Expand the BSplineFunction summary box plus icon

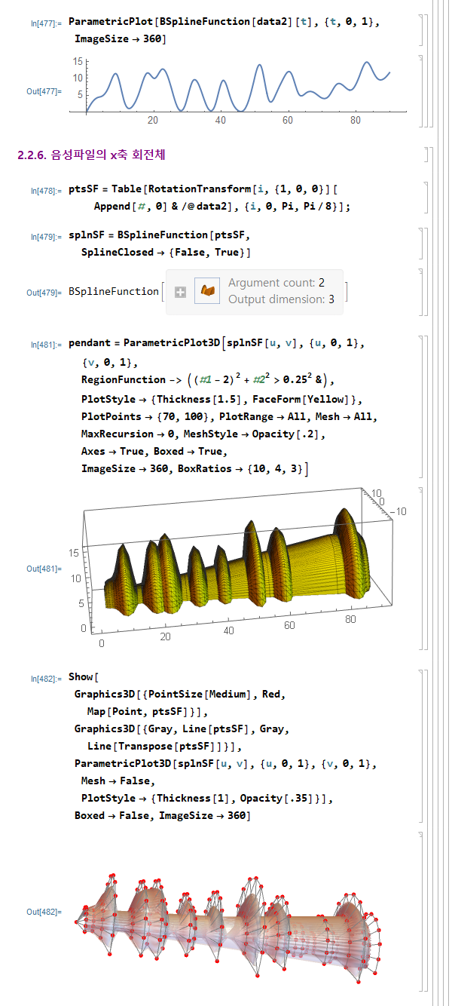click(180, 292)
